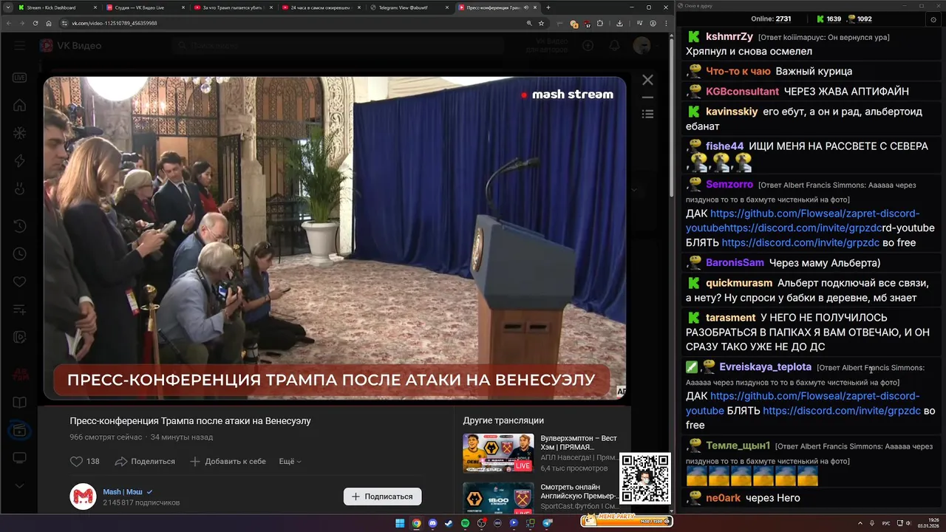This screenshot has width=946, height=532.
Task: Open the zoom magnifier icon in address bar
Action: click(529, 23)
